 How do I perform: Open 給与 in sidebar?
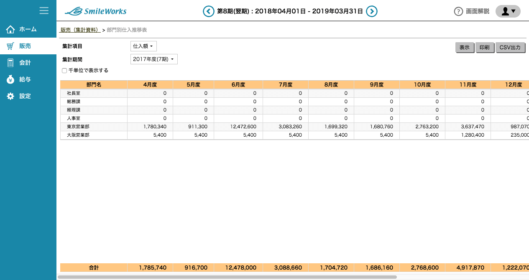[28, 79]
